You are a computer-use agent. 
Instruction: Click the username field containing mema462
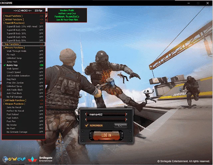106,115
